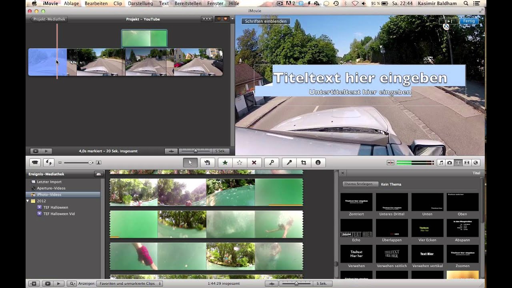This screenshot has width=512, height=288.
Task: Click play-selection button next to Fertig
Action: click(x=449, y=21)
